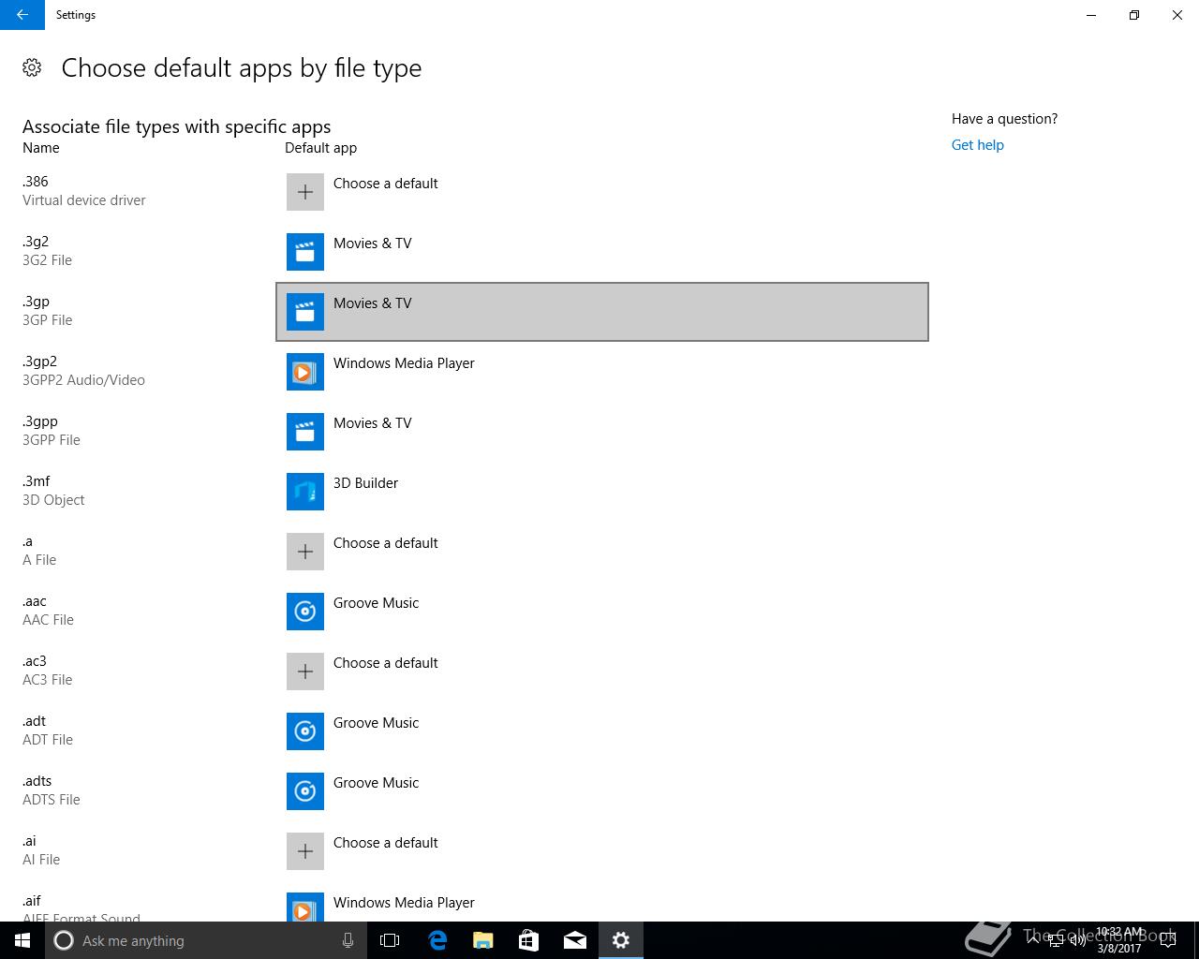Click 'Choose a default' text for .ai

(386, 843)
